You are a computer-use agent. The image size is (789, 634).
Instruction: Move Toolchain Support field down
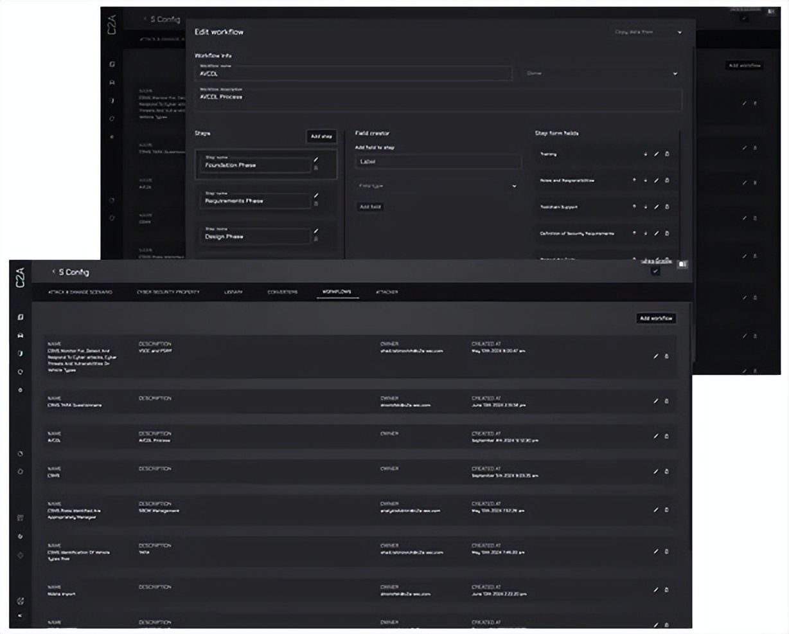[645, 207]
